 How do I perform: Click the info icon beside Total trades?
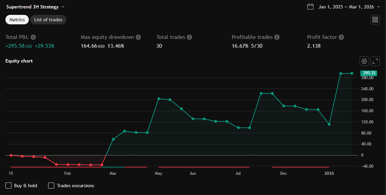189,37
